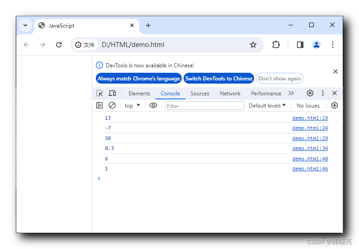Open the tab search dropdown arrow
Image resolution: width=359 pixels, height=249 pixels.
(25, 25)
